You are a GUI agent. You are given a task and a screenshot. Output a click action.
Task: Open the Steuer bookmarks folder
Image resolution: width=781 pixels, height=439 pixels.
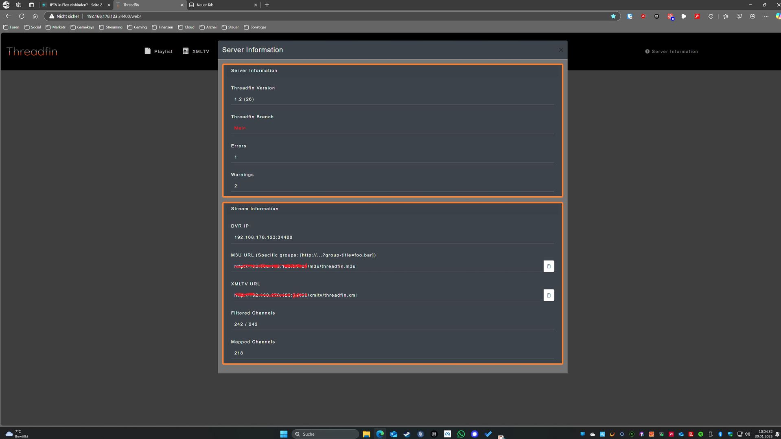230,27
